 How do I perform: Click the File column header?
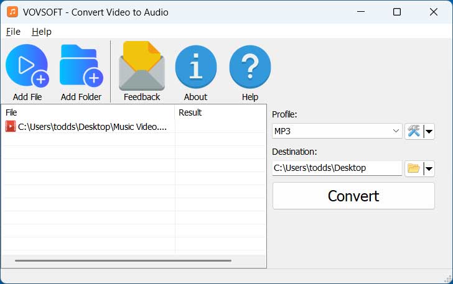pos(89,112)
